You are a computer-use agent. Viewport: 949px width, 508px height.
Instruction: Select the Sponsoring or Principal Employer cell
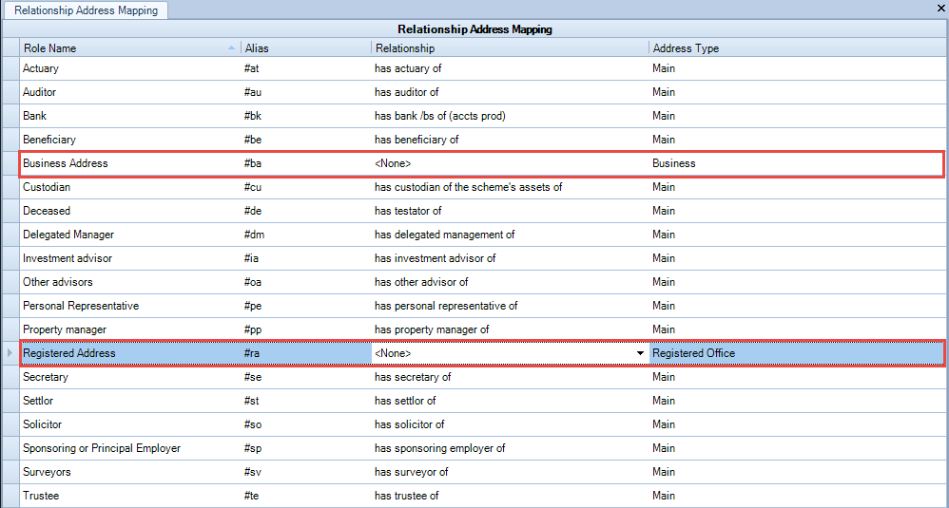(x=129, y=448)
